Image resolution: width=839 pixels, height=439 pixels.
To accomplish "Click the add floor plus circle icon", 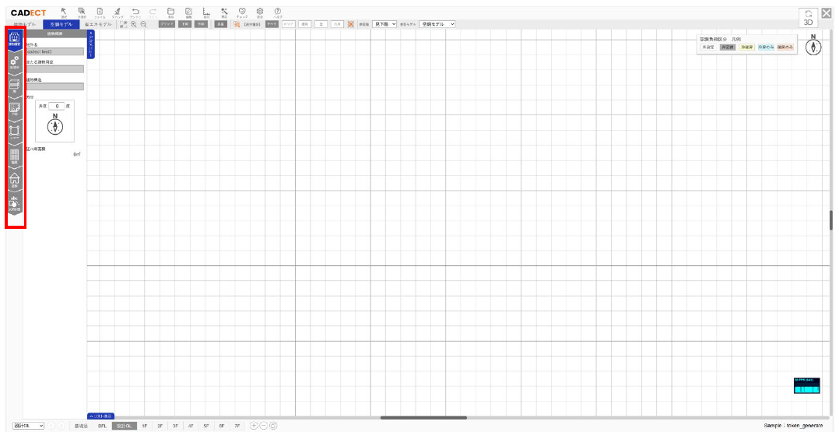I will [254, 426].
